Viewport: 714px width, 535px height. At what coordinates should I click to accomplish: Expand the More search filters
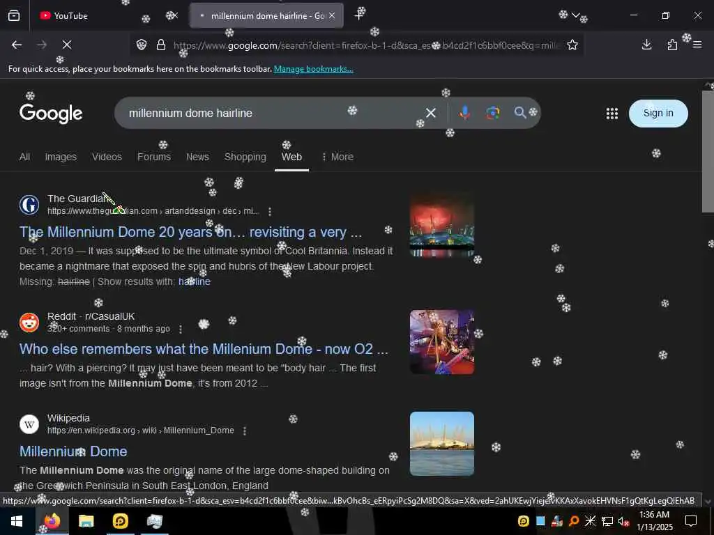[337, 157]
